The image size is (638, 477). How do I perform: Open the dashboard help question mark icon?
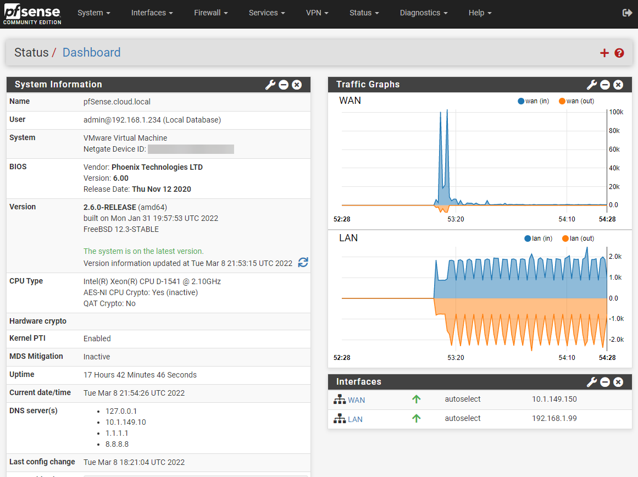pos(619,53)
